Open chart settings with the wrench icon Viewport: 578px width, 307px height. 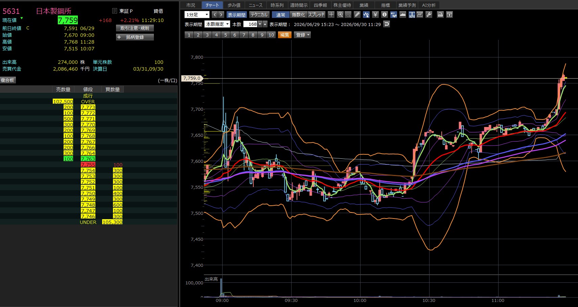(429, 15)
